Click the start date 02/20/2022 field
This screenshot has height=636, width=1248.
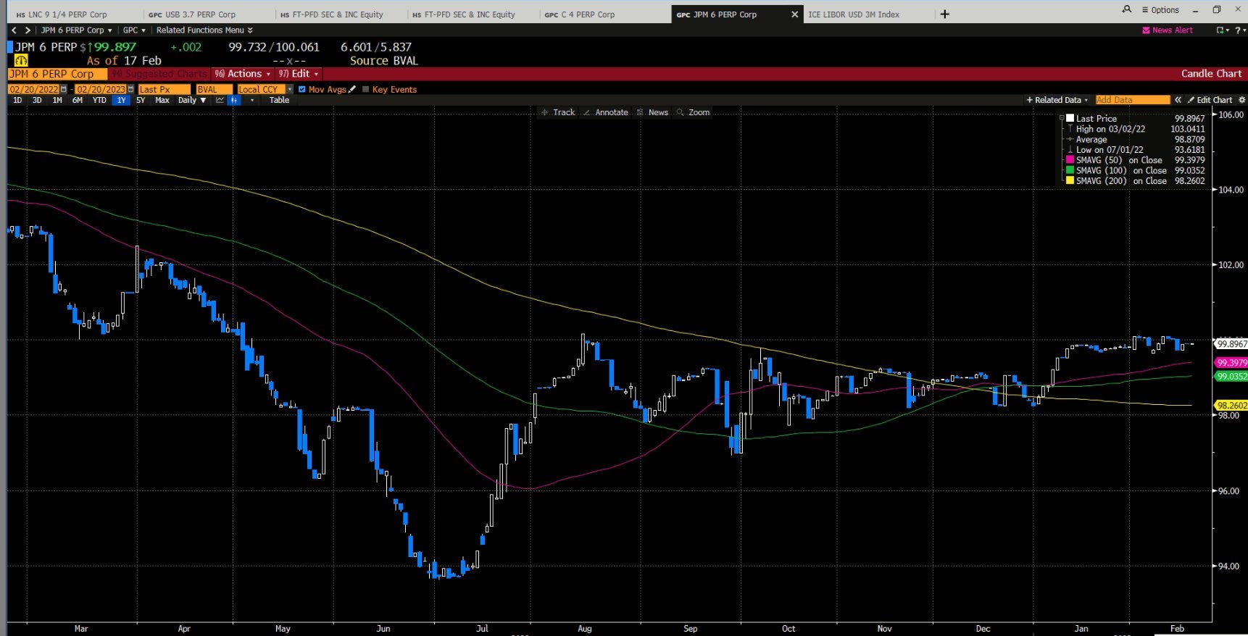point(33,90)
